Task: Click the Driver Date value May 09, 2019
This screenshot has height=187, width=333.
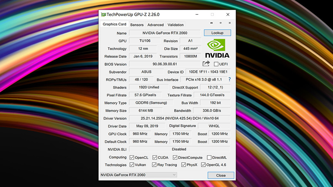Action: [147, 126]
